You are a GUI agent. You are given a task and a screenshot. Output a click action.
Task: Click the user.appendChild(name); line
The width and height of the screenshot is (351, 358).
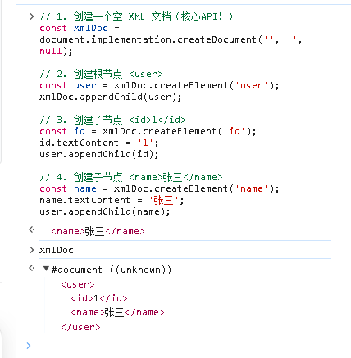(104, 211)
